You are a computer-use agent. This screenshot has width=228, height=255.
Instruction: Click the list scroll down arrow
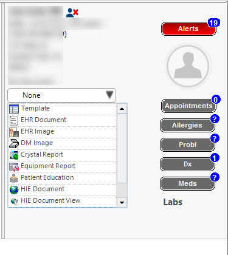tap(122, 202)
